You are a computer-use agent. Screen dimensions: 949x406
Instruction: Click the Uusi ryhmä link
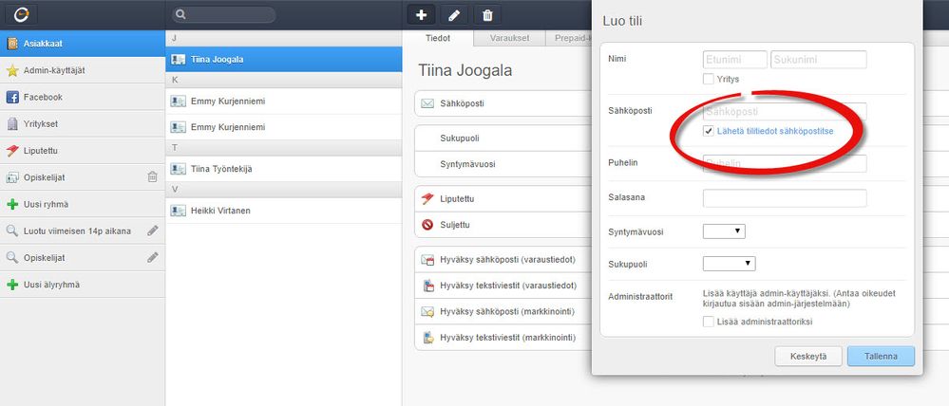[46, 204]
